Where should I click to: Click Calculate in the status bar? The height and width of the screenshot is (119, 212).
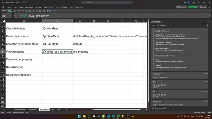[9, 112]
